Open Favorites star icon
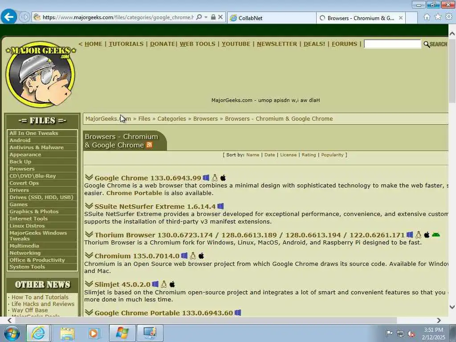Image resolution: width=456 pixels, height=342 pixels. point(438,17)
